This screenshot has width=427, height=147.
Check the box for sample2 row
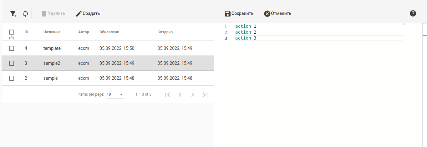tap(12, 63)
